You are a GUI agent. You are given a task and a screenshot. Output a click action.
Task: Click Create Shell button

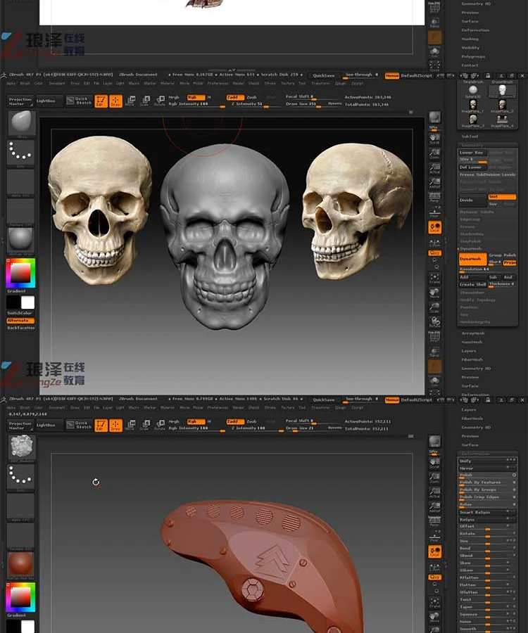point(472,284)
